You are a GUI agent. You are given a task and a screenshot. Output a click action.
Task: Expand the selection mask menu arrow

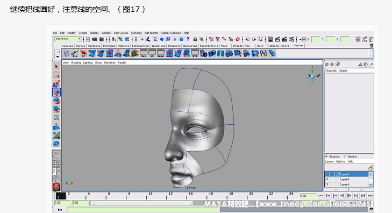[x=136, y=39]
